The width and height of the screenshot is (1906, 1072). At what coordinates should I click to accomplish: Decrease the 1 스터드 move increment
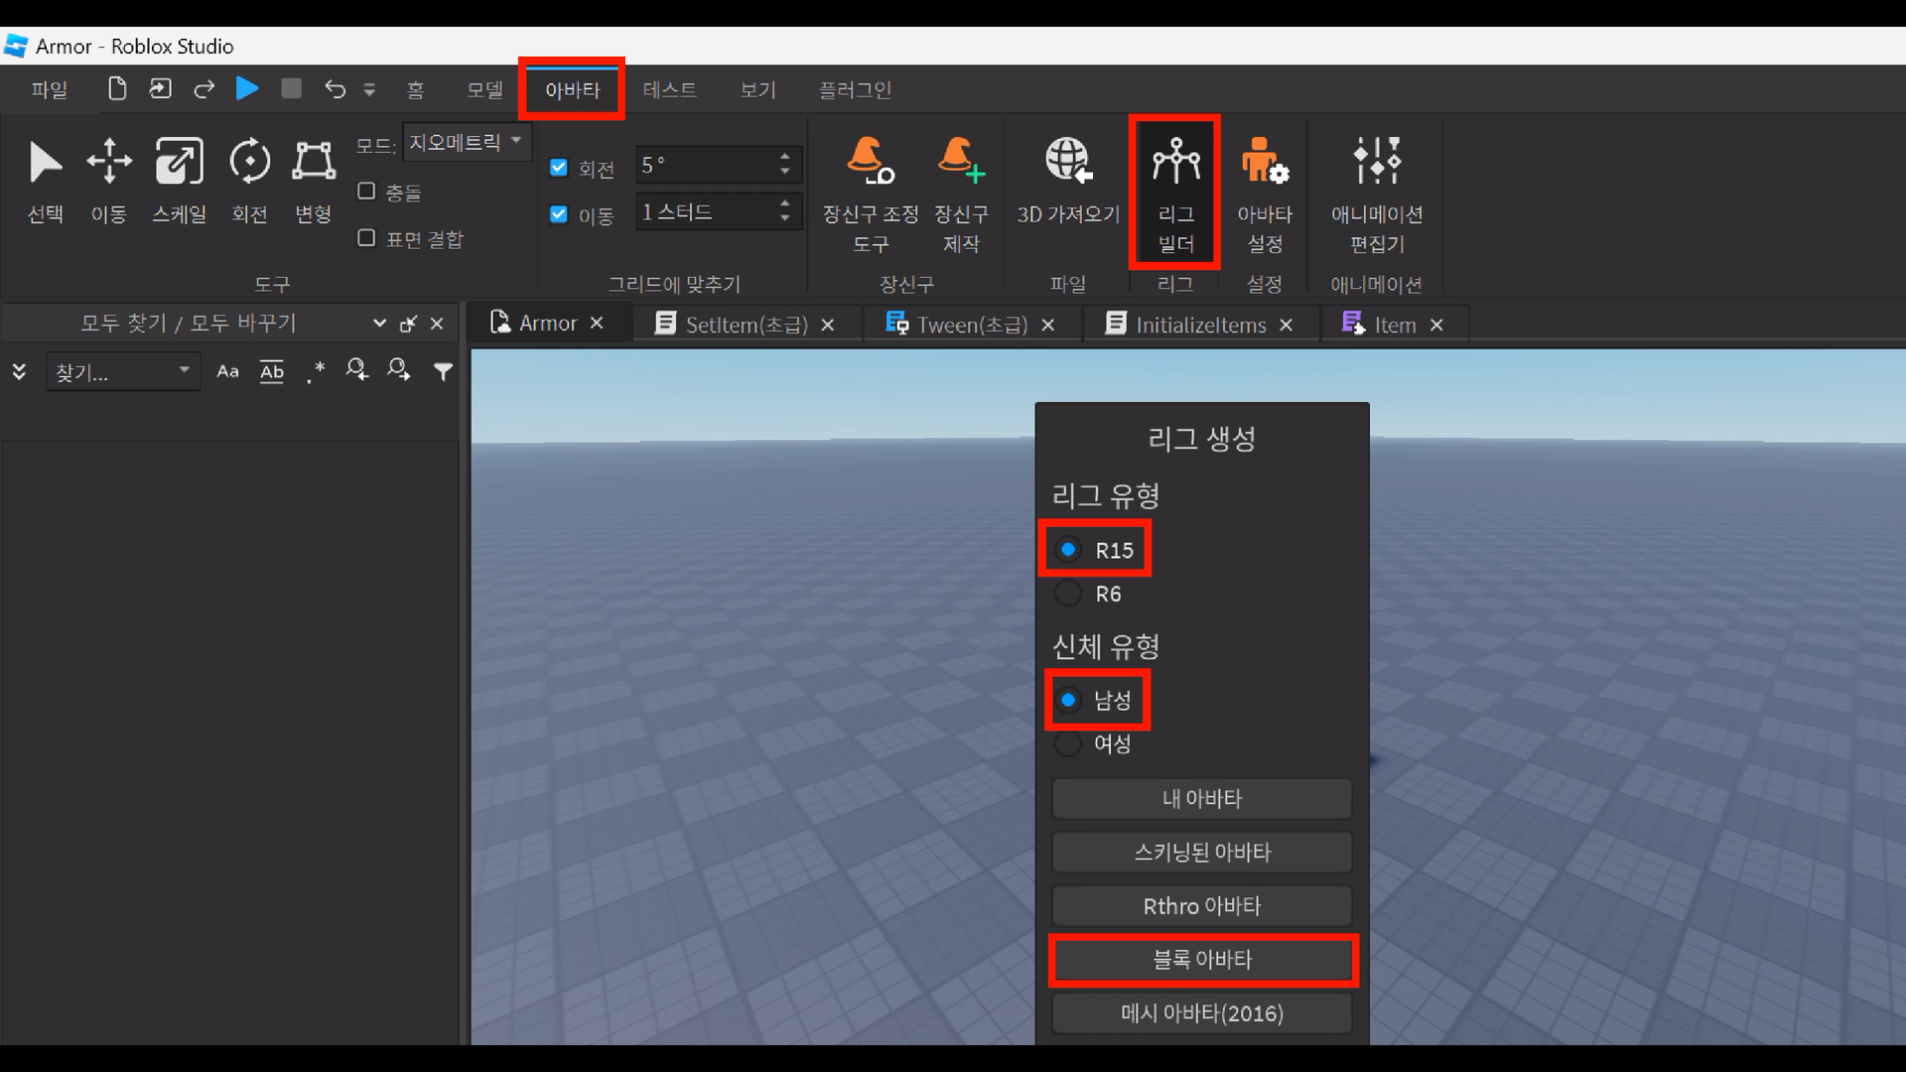pos(784,218)
